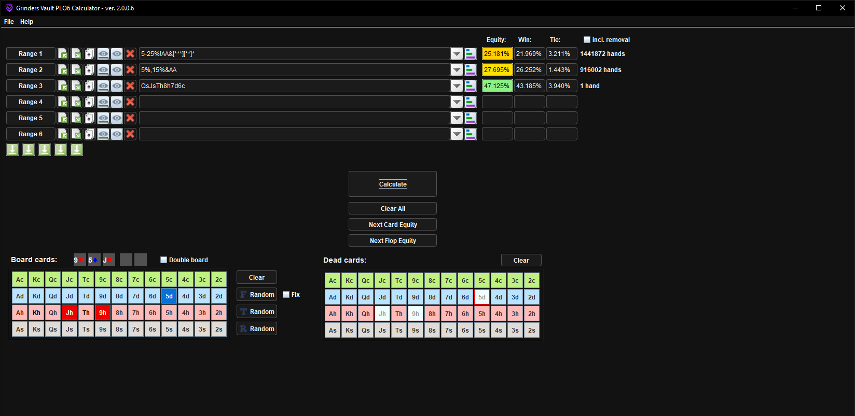Viewport: 855px width, 416px height.
Task: Click the first green download arrow below Range 6
Action: click(x=12, y=150)
